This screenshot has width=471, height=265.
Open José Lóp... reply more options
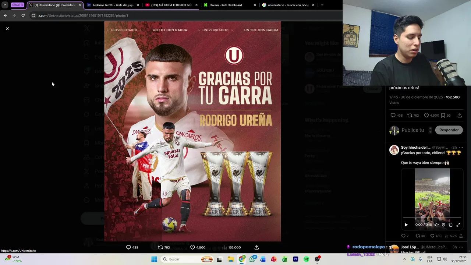(x=461, y=247)
